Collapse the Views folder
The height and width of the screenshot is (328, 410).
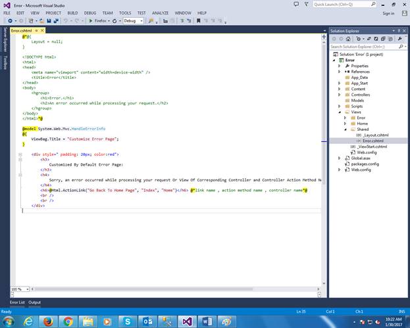tap(340, 112)
